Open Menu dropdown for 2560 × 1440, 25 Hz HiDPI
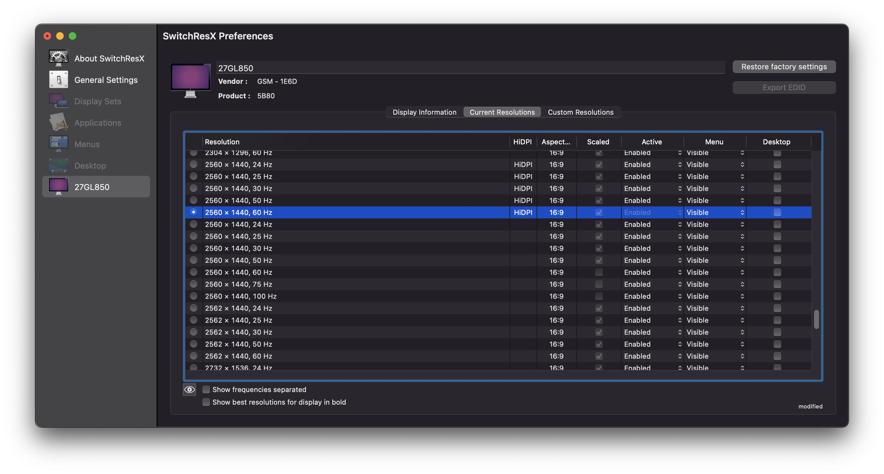 tap(715, 176)
